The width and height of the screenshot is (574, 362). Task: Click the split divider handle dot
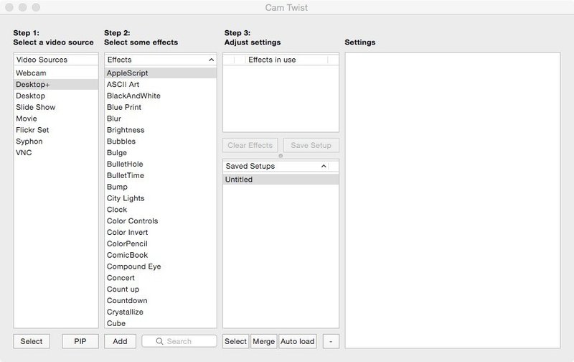coord(281,156)
